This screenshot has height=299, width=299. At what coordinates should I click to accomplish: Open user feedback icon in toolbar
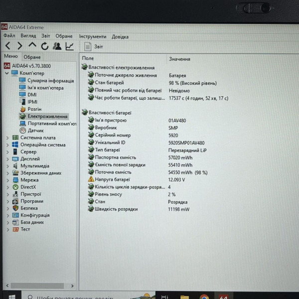coord(57,46)
